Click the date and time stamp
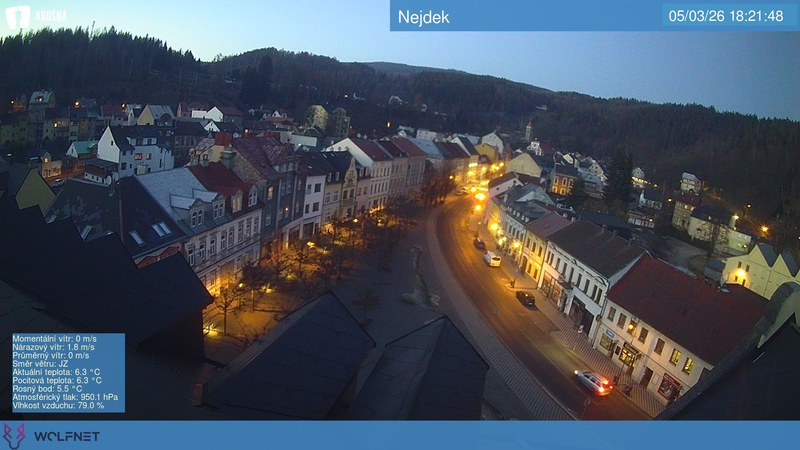The height and width of the screenshot is (450, 800). [726, 16]
